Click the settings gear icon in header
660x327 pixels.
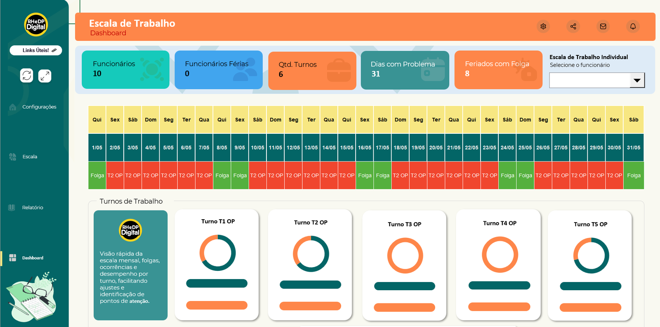tap(543, 26)
